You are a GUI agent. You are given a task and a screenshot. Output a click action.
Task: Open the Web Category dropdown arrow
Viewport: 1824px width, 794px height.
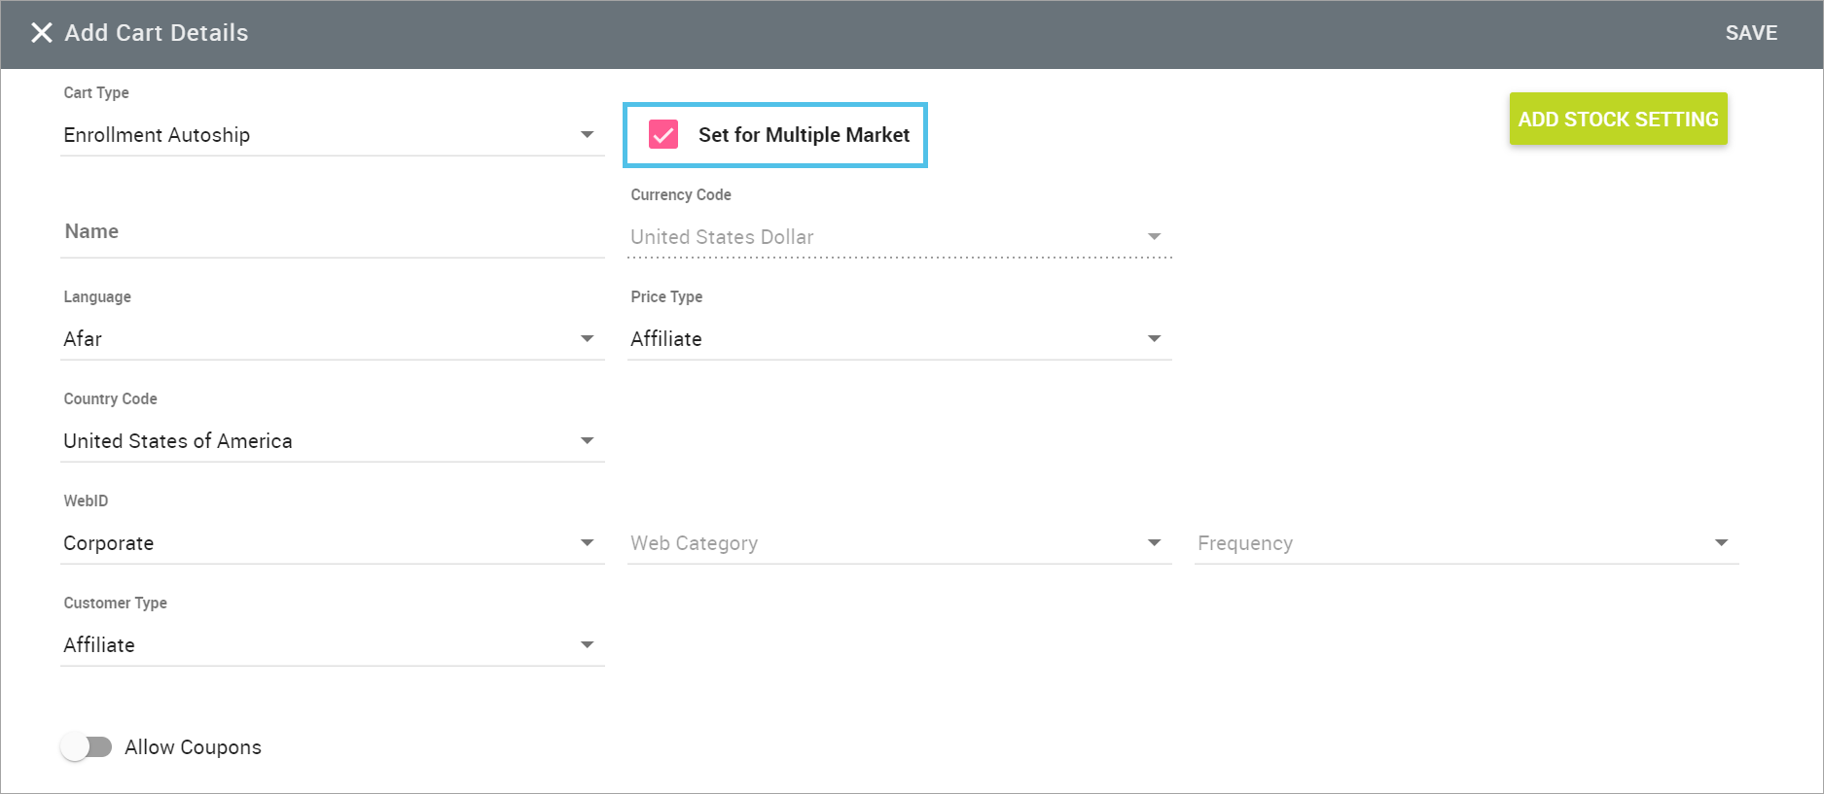pyautogui.click(x=1154, y=542)
